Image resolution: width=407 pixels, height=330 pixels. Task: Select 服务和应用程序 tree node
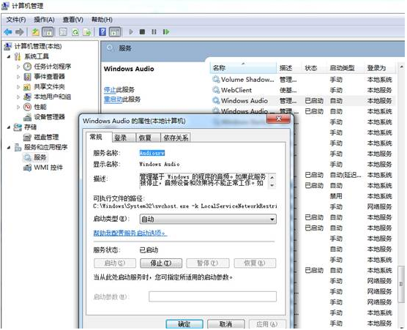[46, 147]
